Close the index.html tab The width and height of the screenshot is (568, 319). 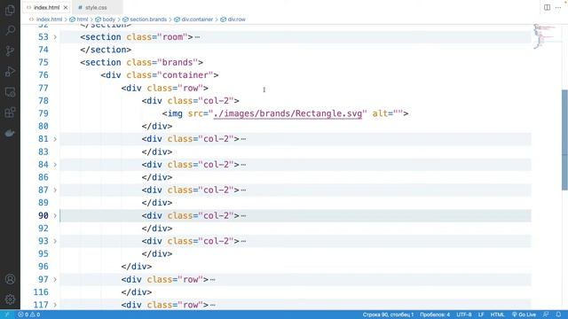coord(65,7)
